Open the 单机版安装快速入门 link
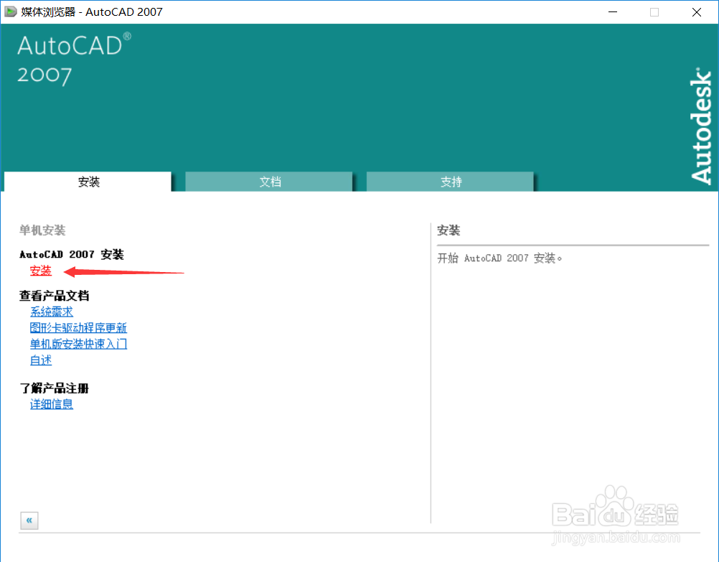Screen dimensions: 719x562 click(x=78, y=344)
